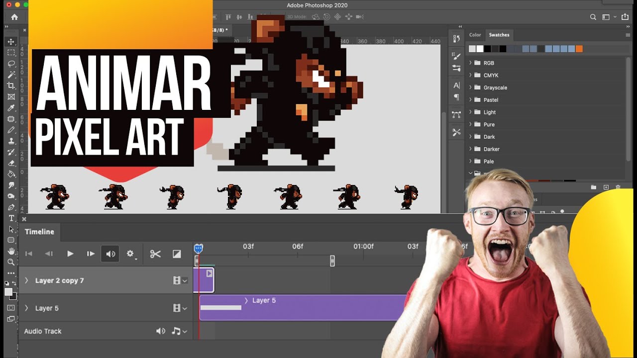Create a new swatch
The width and height of the screenshot is (637, 358).
coord(606,187)
